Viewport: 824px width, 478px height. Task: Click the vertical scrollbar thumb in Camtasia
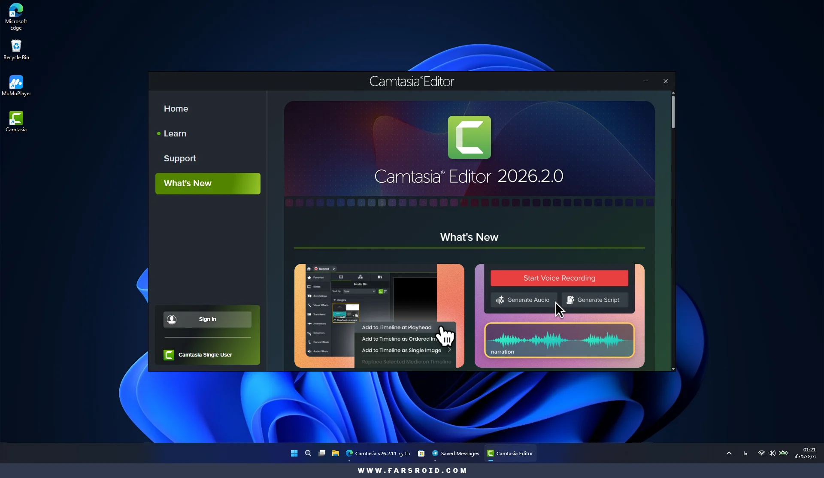point(673,112)
